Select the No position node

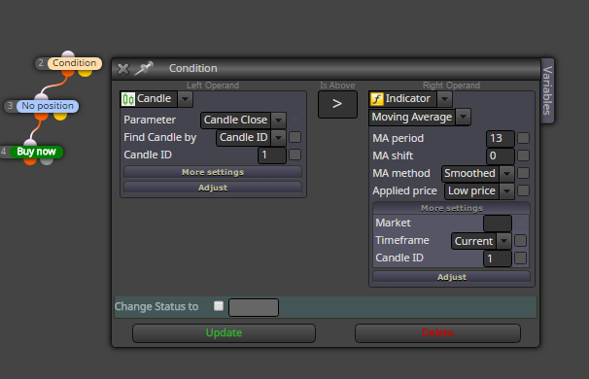tap(48, 106)
